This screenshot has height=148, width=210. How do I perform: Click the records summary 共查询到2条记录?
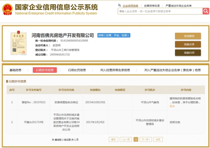(62, 140)
